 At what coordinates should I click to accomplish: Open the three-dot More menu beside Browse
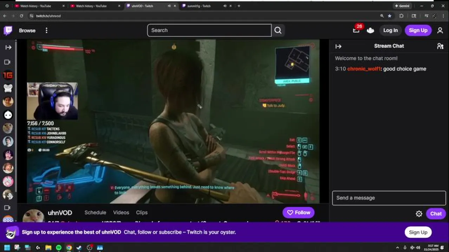pos(46,30)
